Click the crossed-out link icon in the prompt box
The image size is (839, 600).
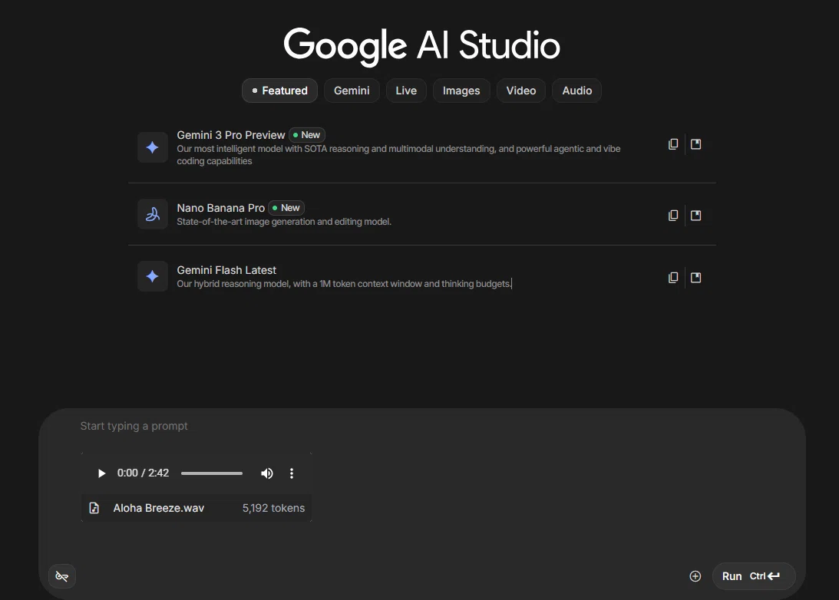point(62,576)
